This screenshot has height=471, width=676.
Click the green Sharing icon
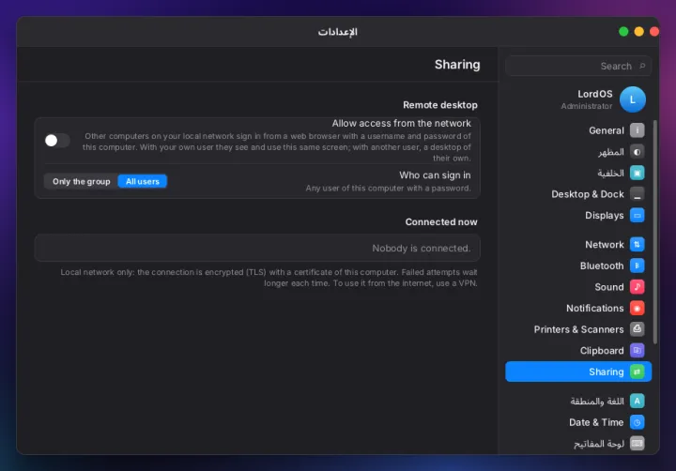637,372
